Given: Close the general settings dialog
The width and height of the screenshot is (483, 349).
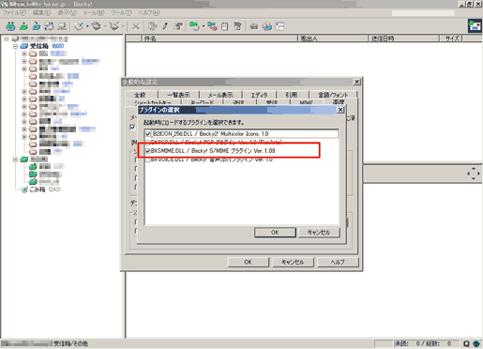Looking at the screenshot, I should pyautogui.click(x=356, y=82).
